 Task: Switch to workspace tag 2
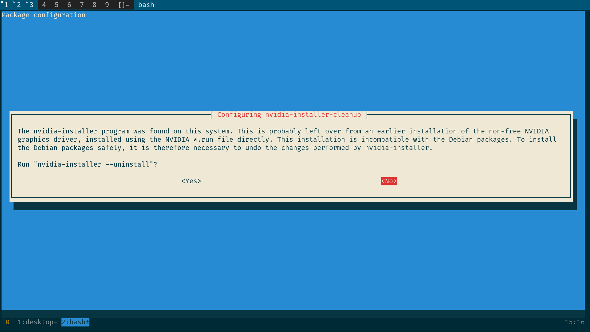(19, 5)
